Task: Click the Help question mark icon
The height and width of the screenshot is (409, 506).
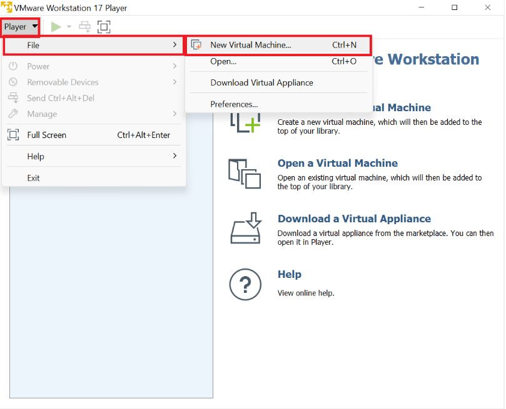Action: 245,285
